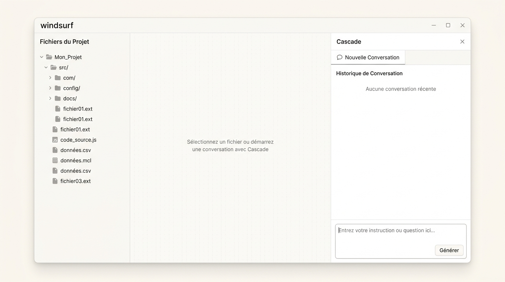This screenshot has height=282, width=505.
Task: Click the Générer button
Action: click(x=449, y=250)
